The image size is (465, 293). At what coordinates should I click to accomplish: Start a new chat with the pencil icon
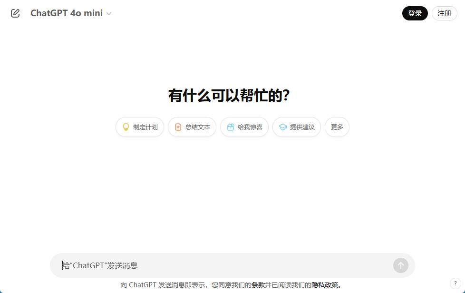pyautogui.click(x=15, y=13)
